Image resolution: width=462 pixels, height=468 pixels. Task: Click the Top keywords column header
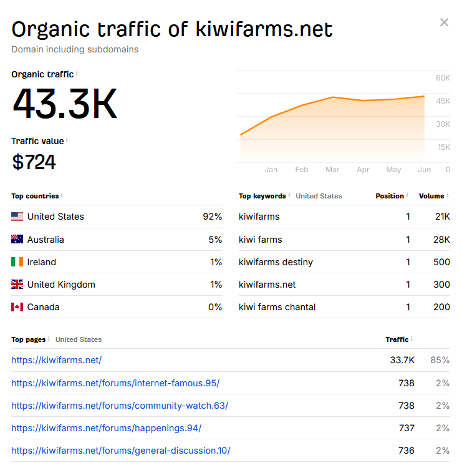(262, 196)
